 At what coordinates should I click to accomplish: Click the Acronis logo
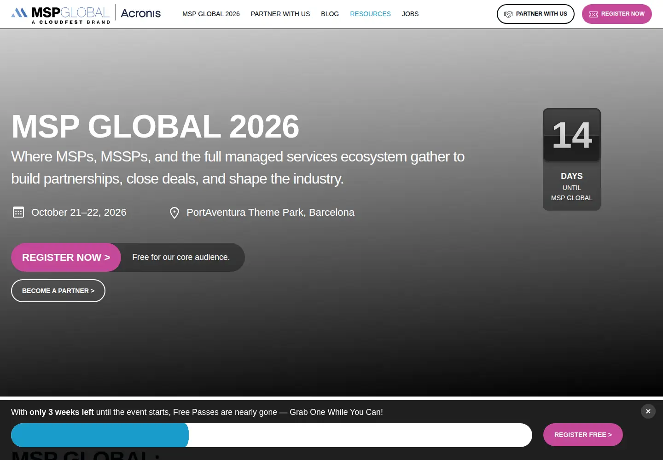140,14
